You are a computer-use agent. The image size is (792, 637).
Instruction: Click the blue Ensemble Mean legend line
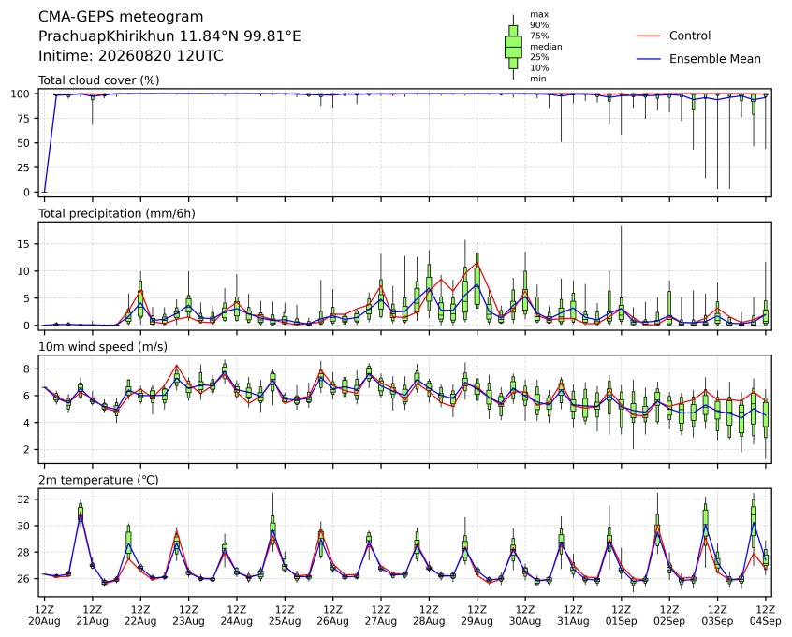(x=649, y=59)
